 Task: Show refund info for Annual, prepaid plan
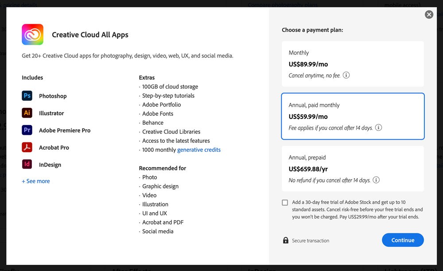[376, 180]
